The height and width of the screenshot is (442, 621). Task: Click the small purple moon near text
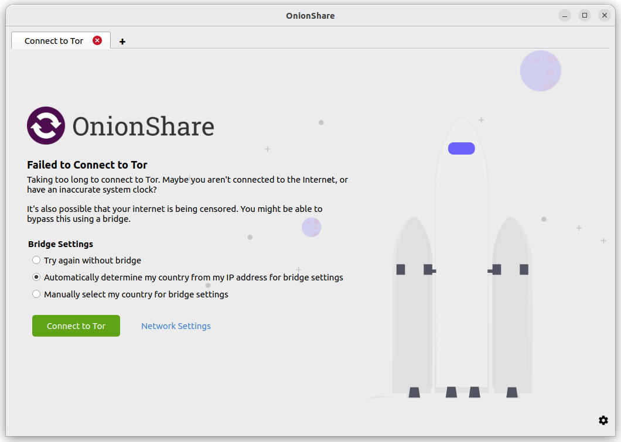(x=311, y=227)
